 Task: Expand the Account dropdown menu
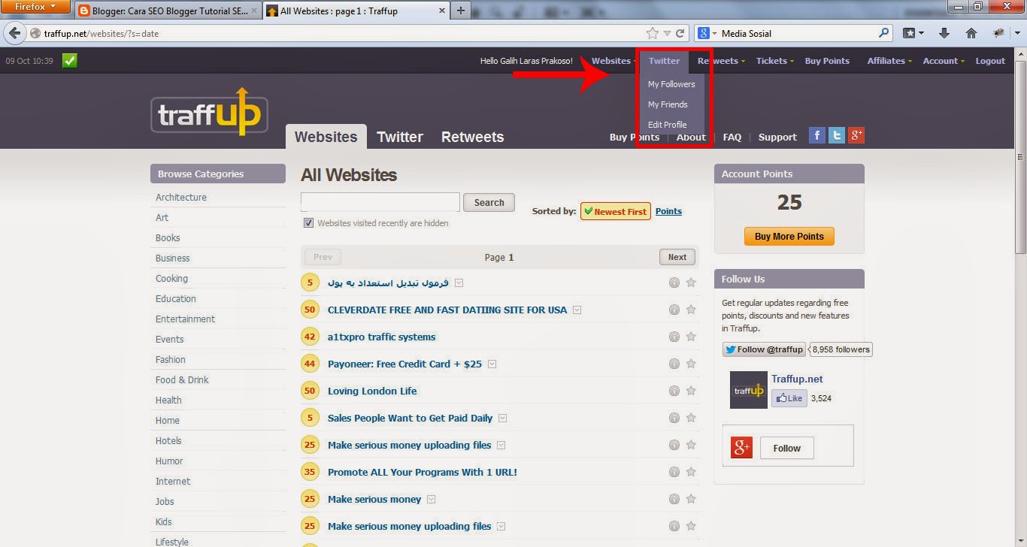(x=944, y=61)
